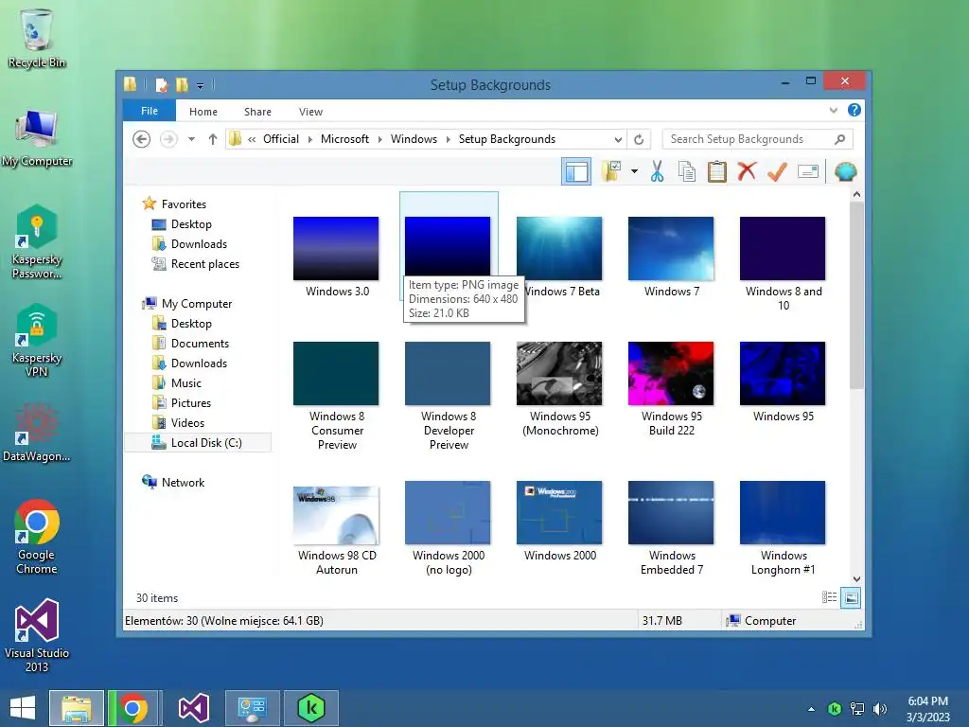Viewport: 969px width, 727px height.
Task: Select the Windows 3.0 thumbnail
Action: coord(336,249)
